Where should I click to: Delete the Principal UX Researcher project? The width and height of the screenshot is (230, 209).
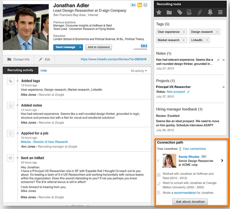coord(223,87)
